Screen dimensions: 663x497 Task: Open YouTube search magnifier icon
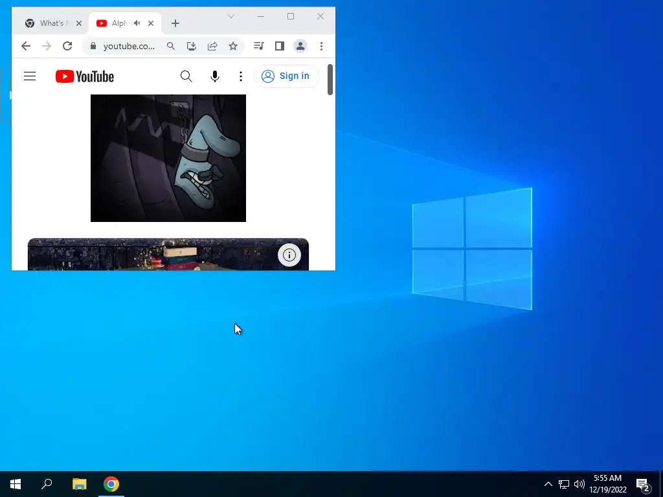(186, 76)
